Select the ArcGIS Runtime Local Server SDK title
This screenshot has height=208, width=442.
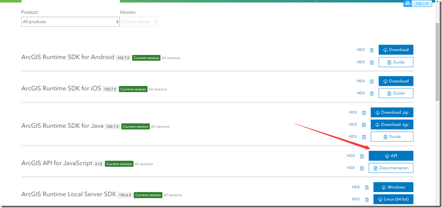(x=69, y=194)
